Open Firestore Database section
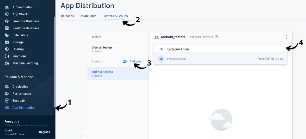The image size is (306, 139). pyautogui.click(x=26, y=21)
